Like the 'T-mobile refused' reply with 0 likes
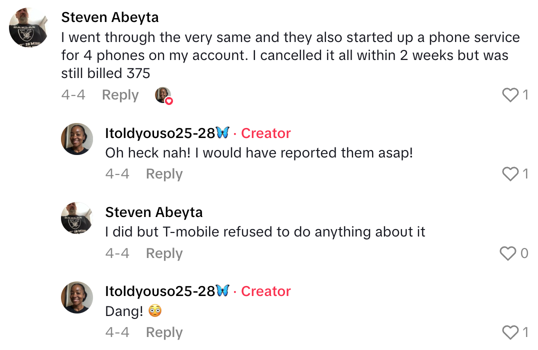The height and width of the screenshot is (350, 538). [x=508, y=253]
